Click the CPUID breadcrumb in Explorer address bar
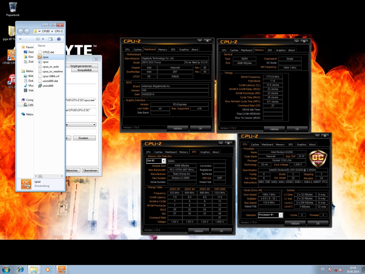This screenshot has height=274, width=365. 46,31
